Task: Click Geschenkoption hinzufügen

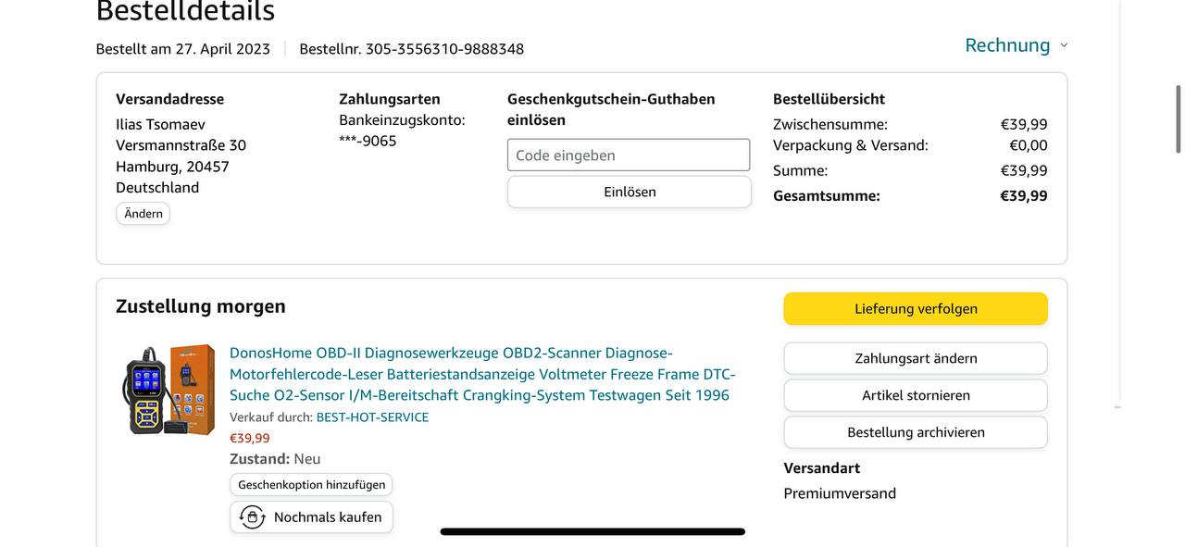Action: 311,485
